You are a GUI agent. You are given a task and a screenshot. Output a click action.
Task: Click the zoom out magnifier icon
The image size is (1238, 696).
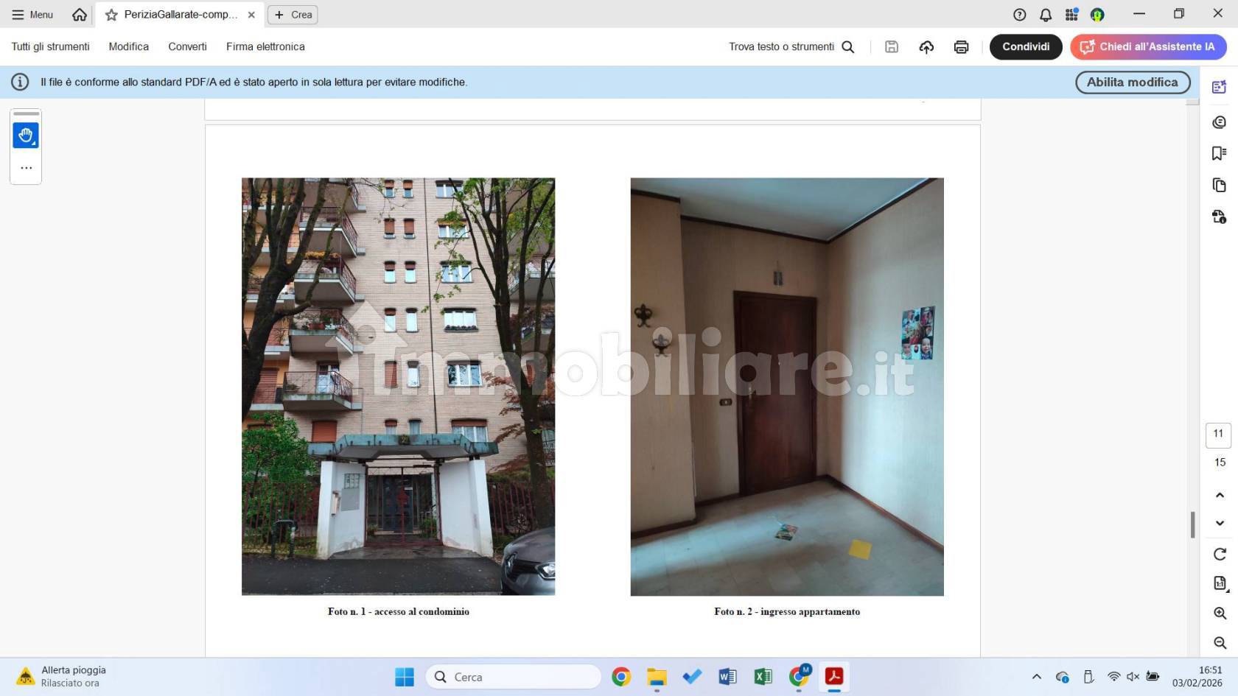(1220, 643)
